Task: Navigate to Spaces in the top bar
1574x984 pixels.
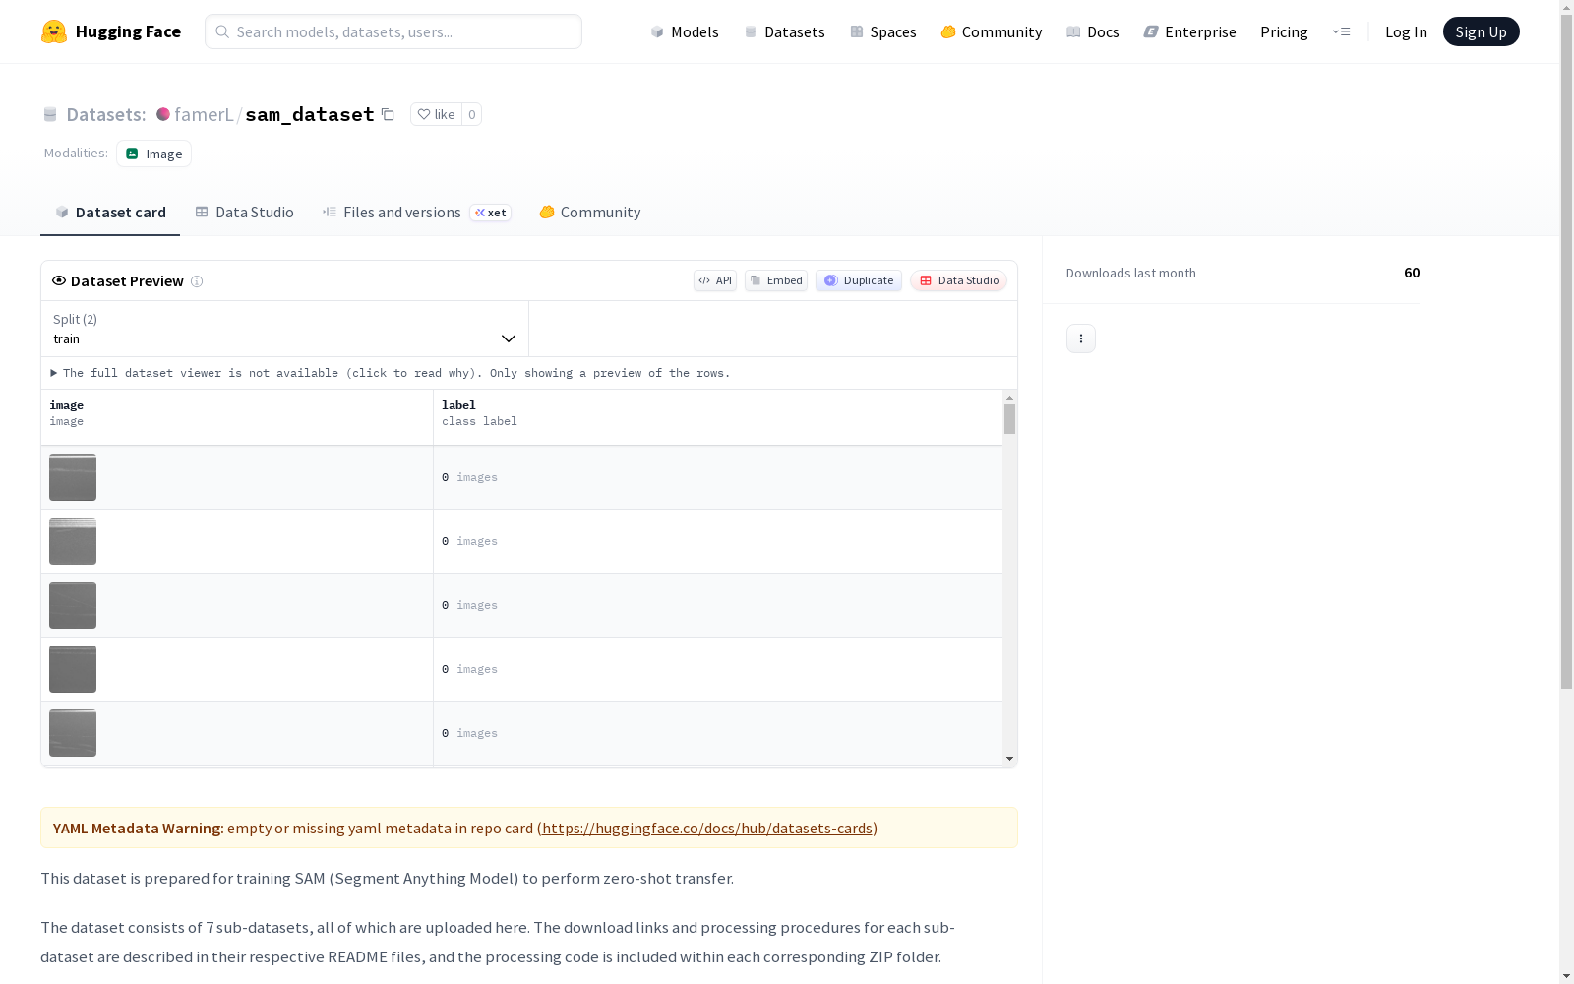Action: 883,31
